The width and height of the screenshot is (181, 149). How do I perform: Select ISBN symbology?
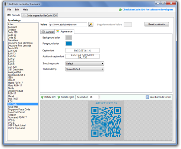pos(10,77)
